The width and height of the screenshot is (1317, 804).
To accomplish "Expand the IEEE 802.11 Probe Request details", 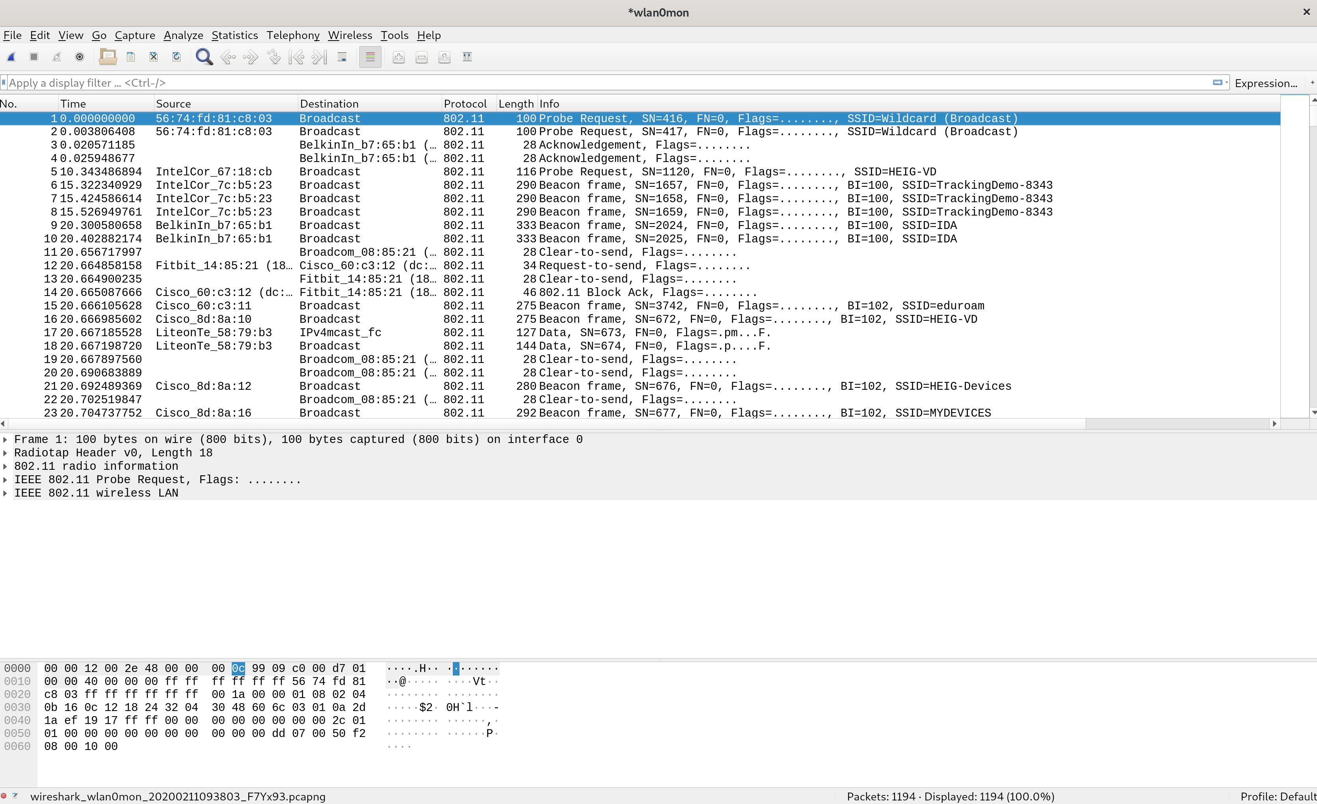I will [6, 480].
